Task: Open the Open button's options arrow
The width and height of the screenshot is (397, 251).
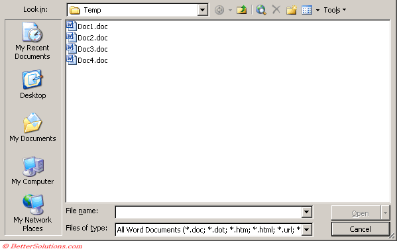Action: pos(385,213)
